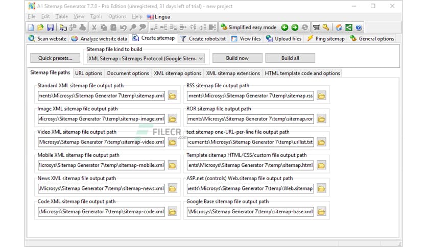The width and height of the screenshot is (427, 247).
Task: Click the green Forward arrow icon
Action: [x=295, y=28]
